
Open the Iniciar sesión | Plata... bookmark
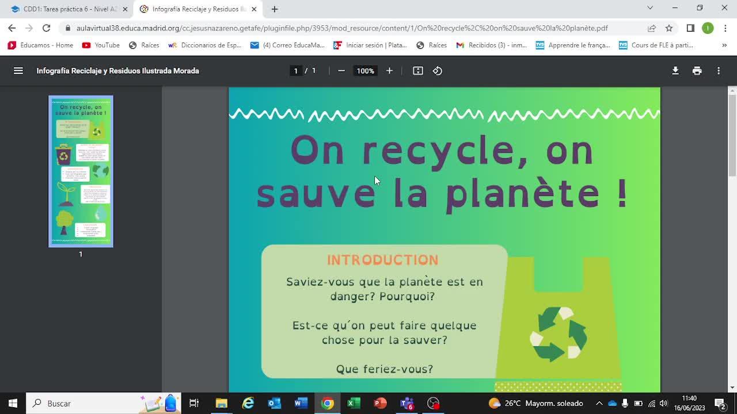click(370, 45)
